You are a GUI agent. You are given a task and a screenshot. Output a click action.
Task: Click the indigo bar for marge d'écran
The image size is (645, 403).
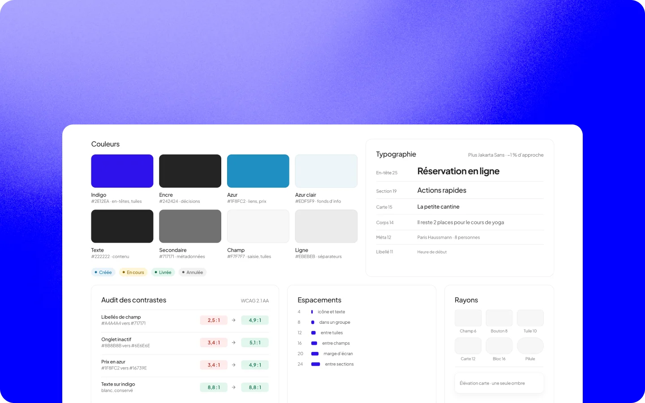tap(315, 354)
